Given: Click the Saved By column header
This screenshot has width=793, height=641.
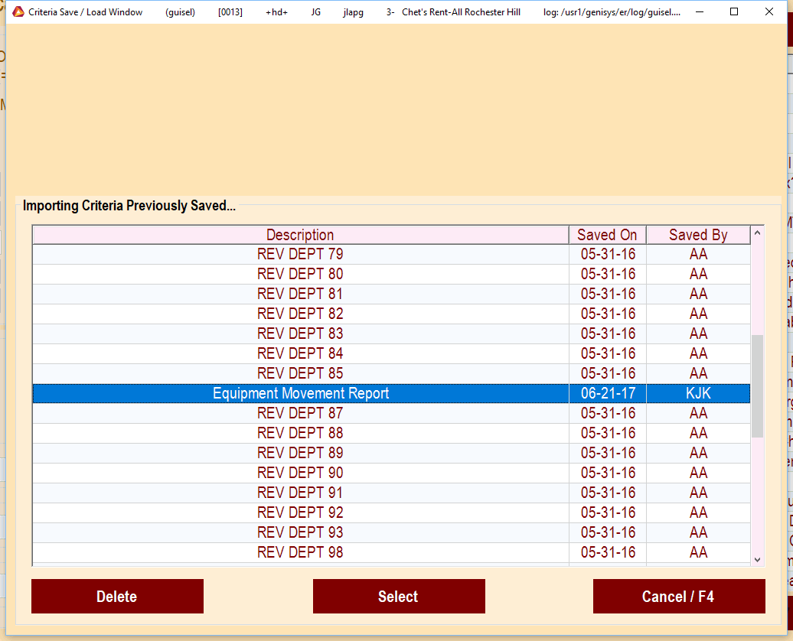Looking at the screenshot, I should point(698,235).
